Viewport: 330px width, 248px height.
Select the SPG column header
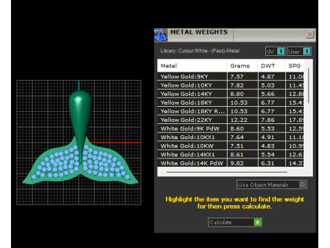[294, 66]
